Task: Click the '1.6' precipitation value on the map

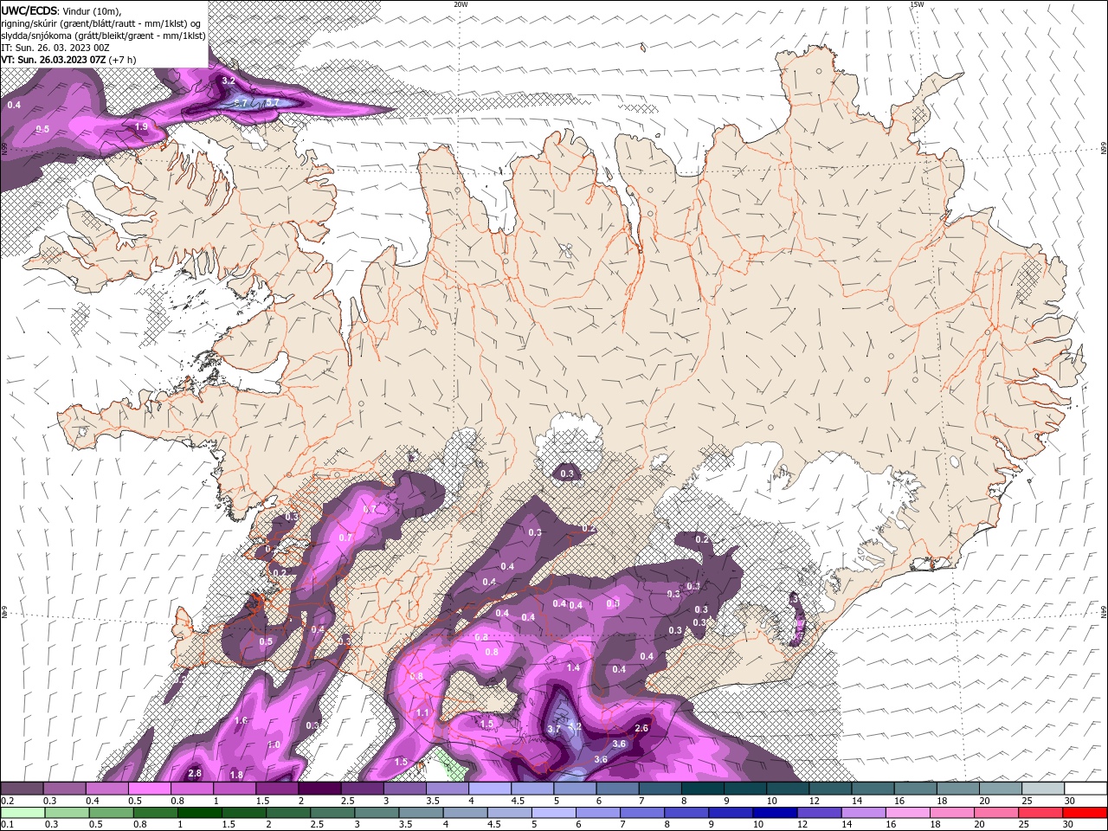Action: point(242,720)
